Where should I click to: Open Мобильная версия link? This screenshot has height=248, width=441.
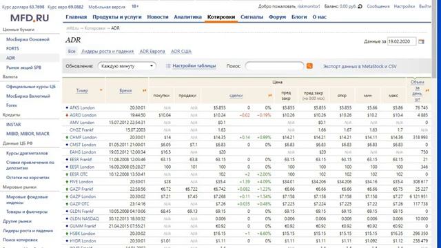pyautogui.click(x=107, y=7)
